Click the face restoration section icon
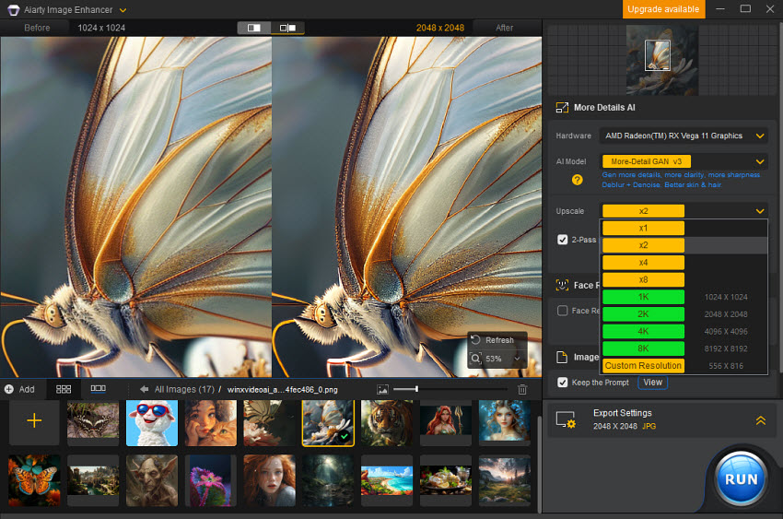783x519 pixels. (562, 285)
